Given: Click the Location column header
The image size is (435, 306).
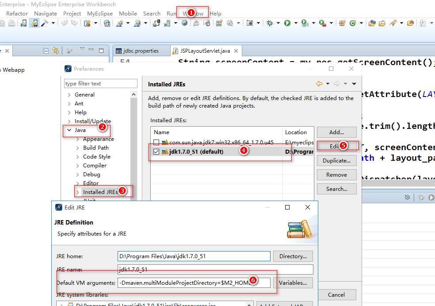Looking at the screenshot, I should coord(298,132).
